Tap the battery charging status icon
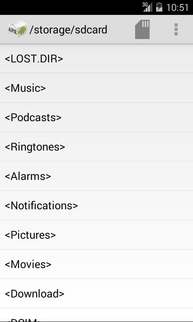The width and height of the screenshot is (193, 322). pyautogui.click(x=159, y=7)
